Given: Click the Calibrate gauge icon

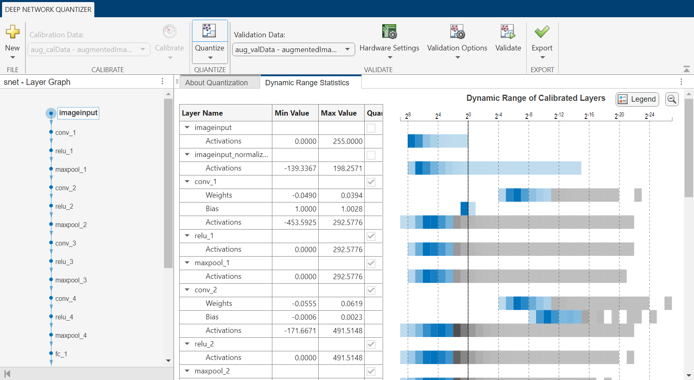Looking at the screenshot, I should [x=169, y=32].
